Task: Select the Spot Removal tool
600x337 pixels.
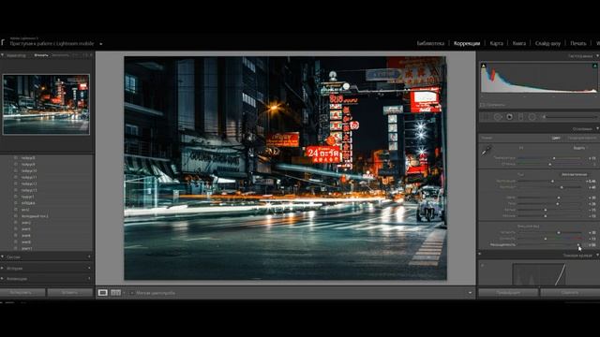Action: (x=498, y=117)
